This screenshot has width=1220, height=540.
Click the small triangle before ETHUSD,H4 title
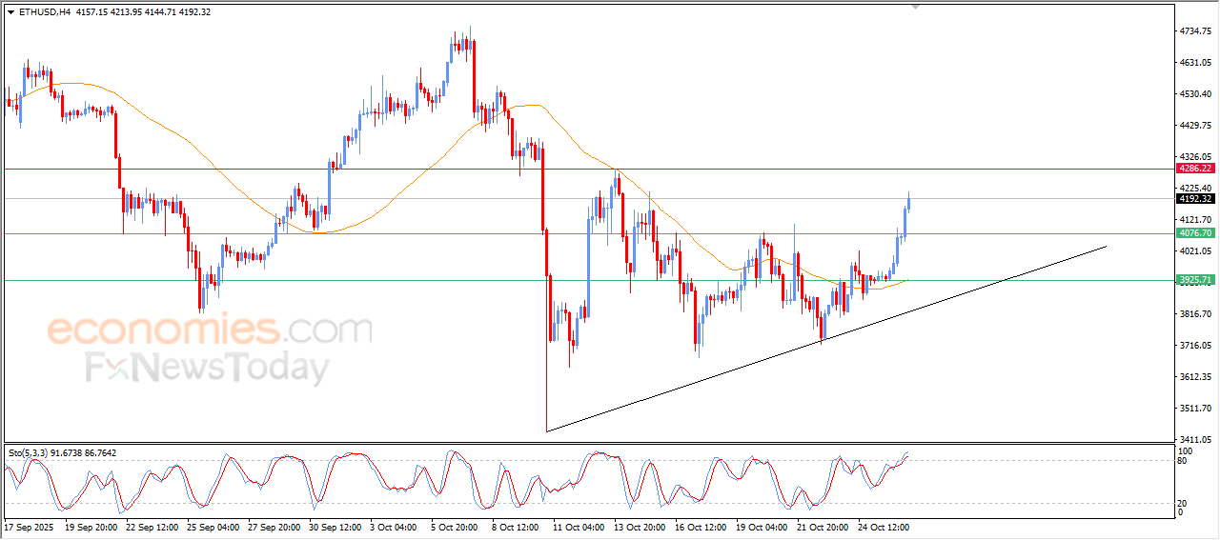click(10, 12)
